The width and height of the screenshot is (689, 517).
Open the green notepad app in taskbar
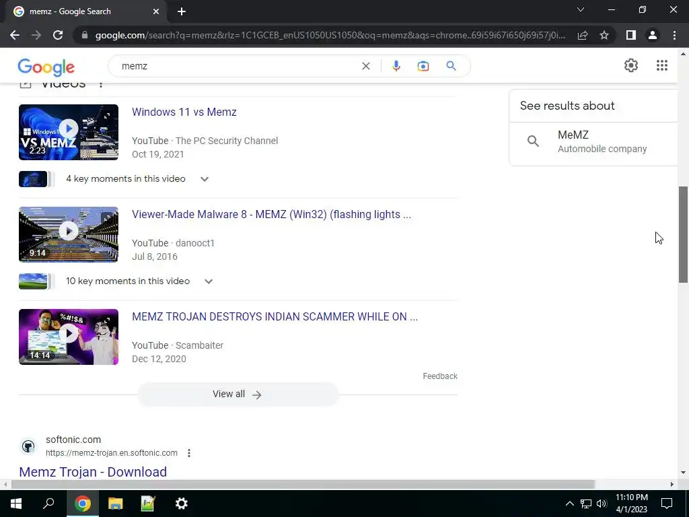148,504
